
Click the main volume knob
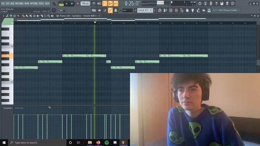click(x=54, y=4)
